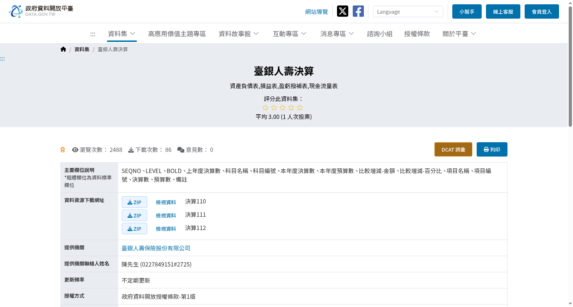573x307 pixels.
Task: Go to home via breadcrumb house icon
Action: tap(63, 49)
